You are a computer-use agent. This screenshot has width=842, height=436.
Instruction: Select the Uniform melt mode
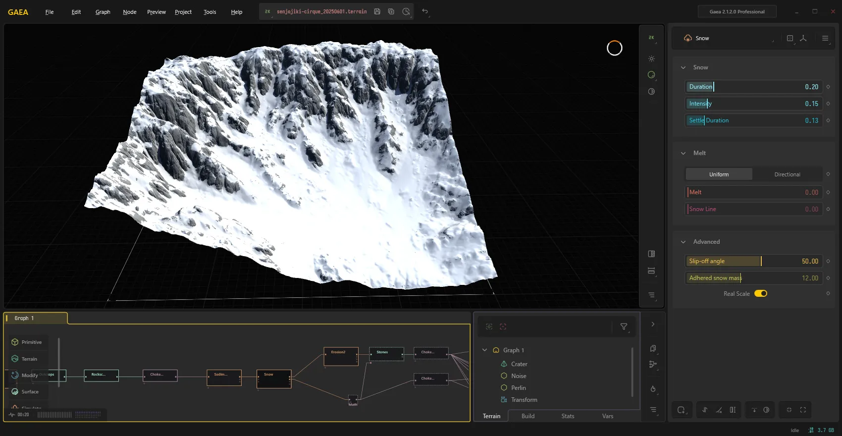[719, 174]
